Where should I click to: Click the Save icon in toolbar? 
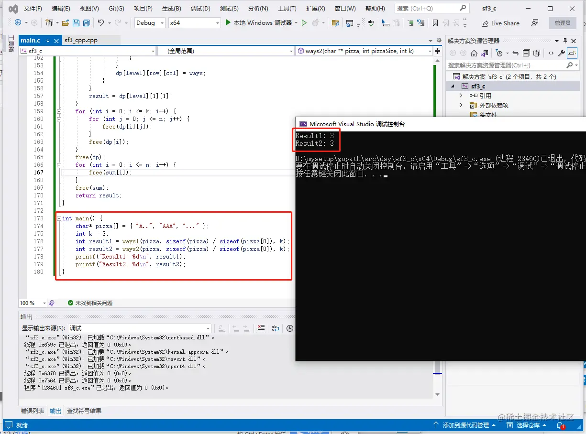[77, 23]
